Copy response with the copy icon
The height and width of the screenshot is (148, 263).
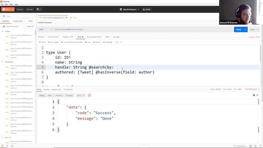coord(254,95)
